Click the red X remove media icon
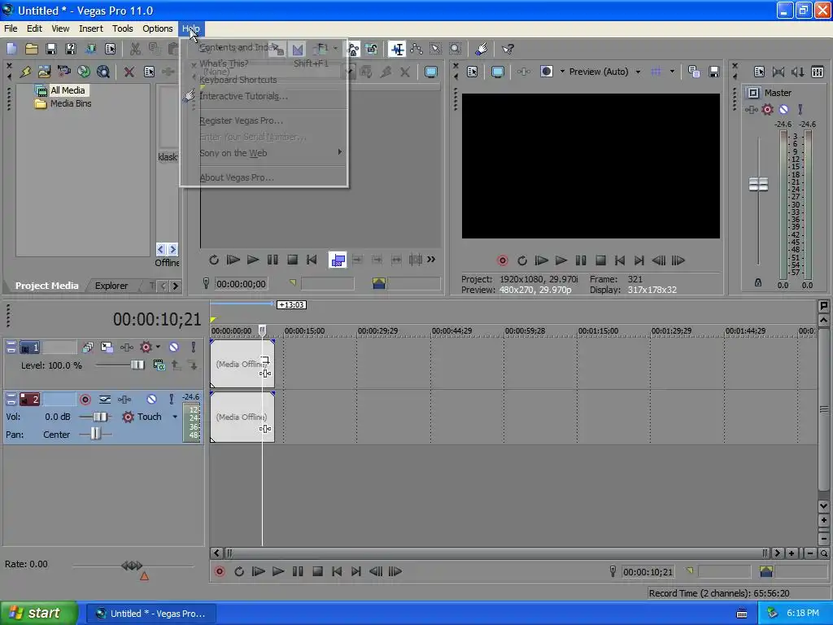Screen dimensions: 833x625 [x=129, y=72]
